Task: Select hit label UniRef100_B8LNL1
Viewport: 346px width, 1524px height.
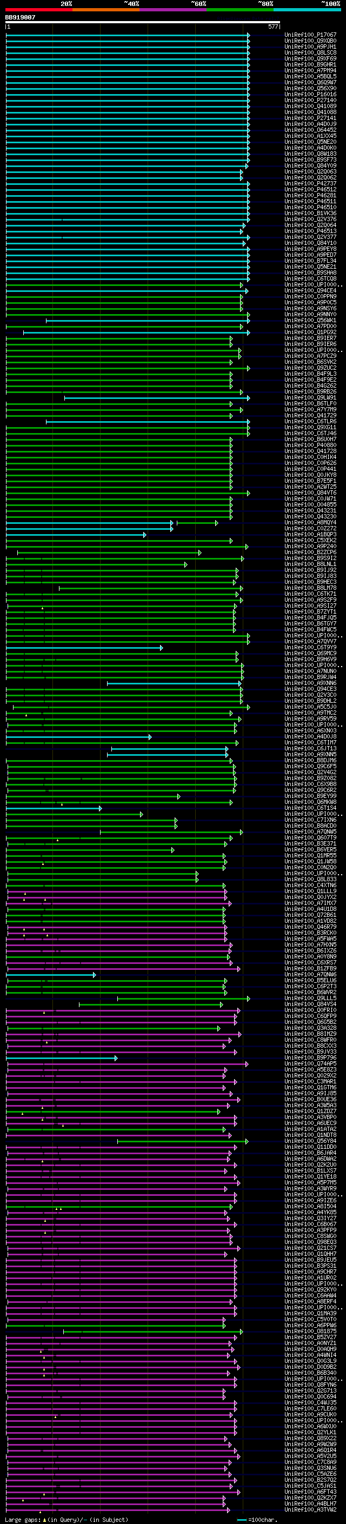Action: coord(310,564)
